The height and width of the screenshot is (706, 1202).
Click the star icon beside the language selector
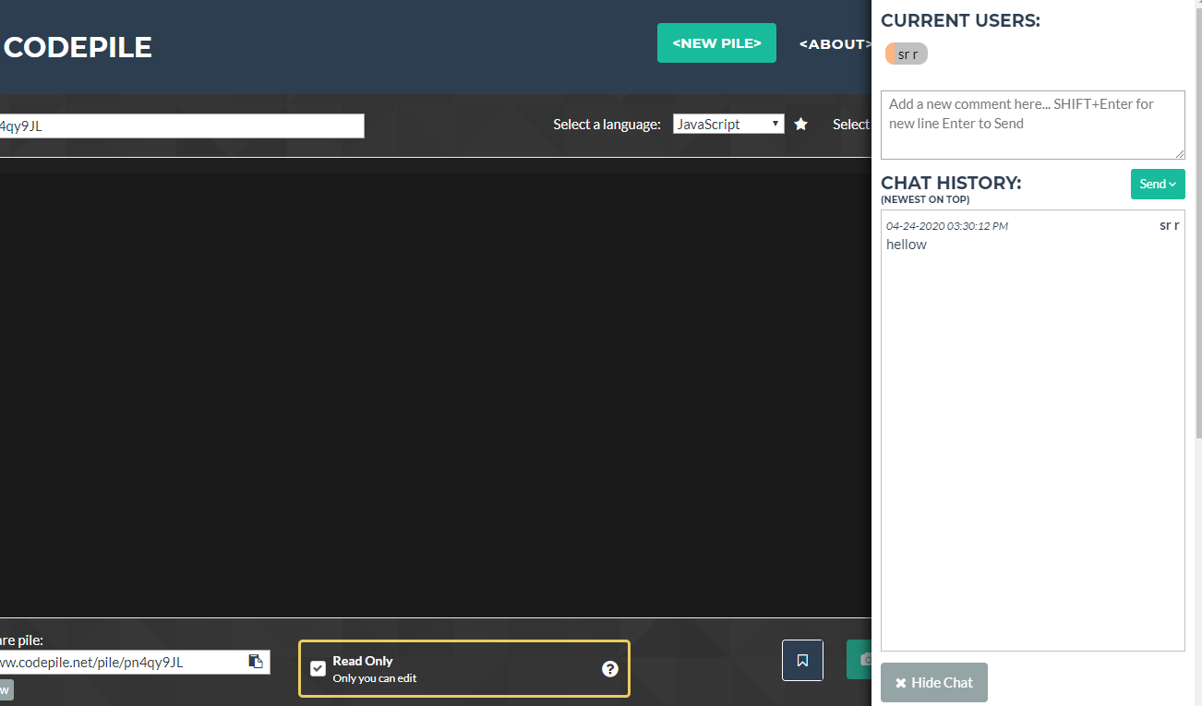pyautogui.click(x=800, y=124)
